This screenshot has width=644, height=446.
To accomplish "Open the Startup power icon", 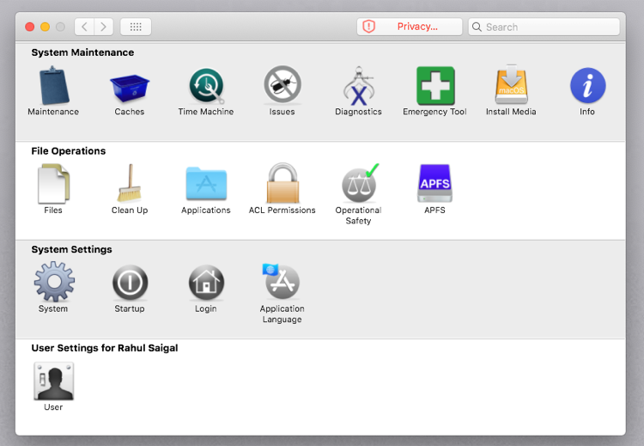I will 130,283.
